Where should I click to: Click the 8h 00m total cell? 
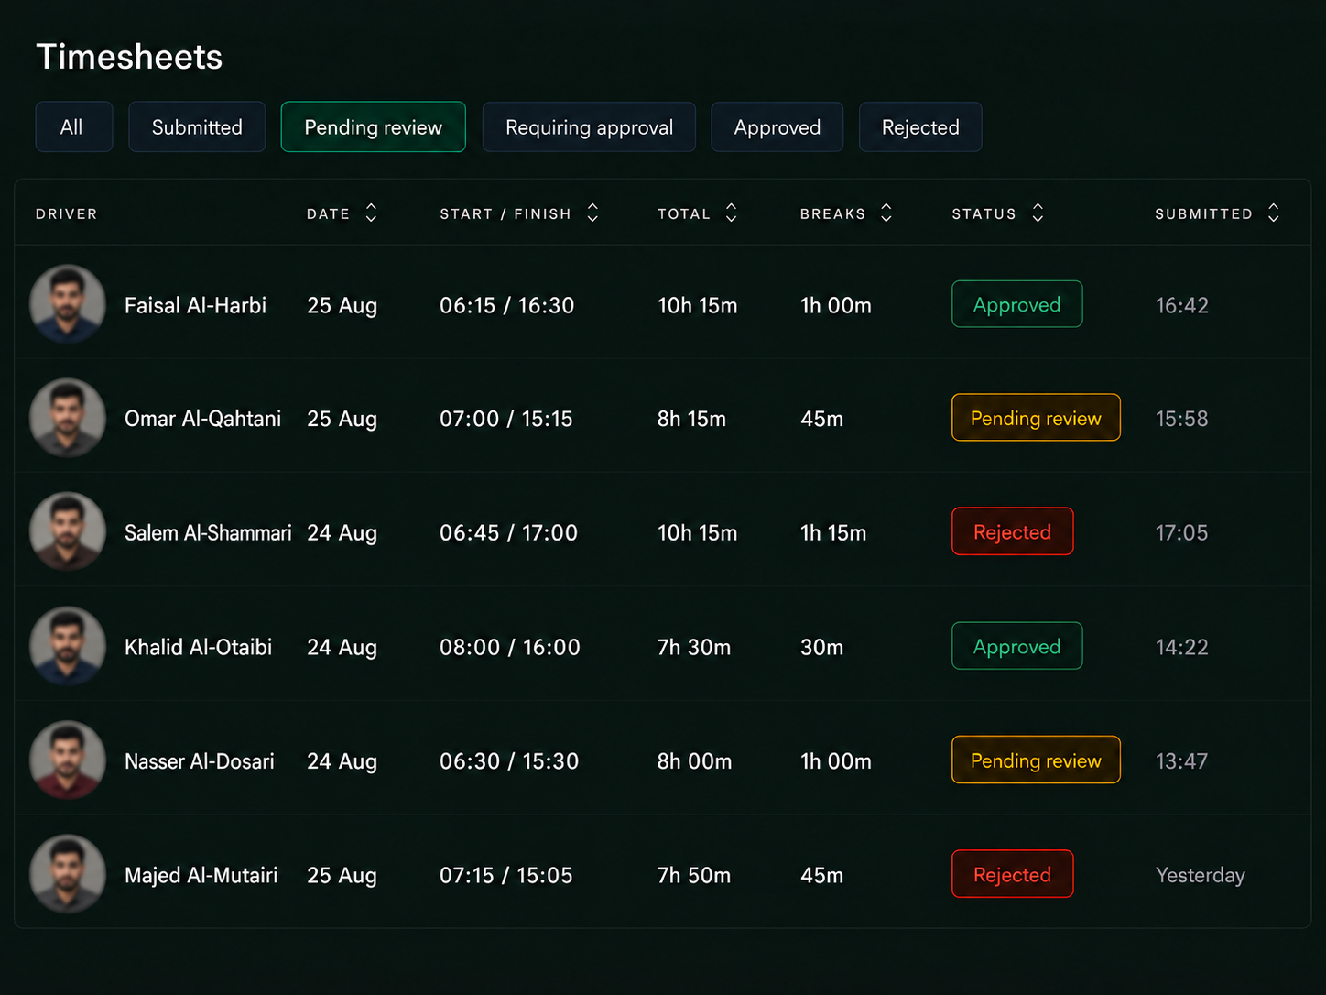pyautogui.click(x=694, y=760)
